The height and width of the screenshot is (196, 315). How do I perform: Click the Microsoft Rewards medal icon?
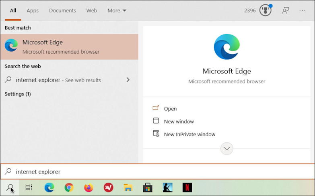coord(266,10)
